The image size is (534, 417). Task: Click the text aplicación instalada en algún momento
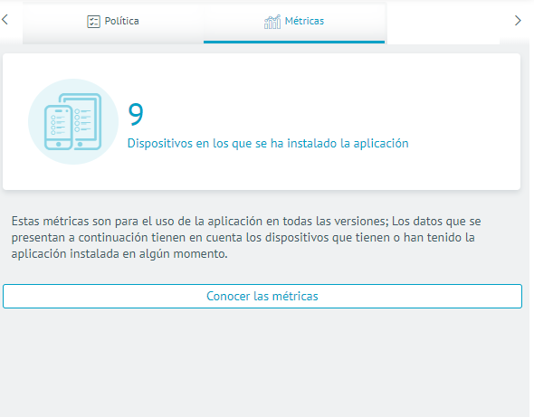pos(119,253)
